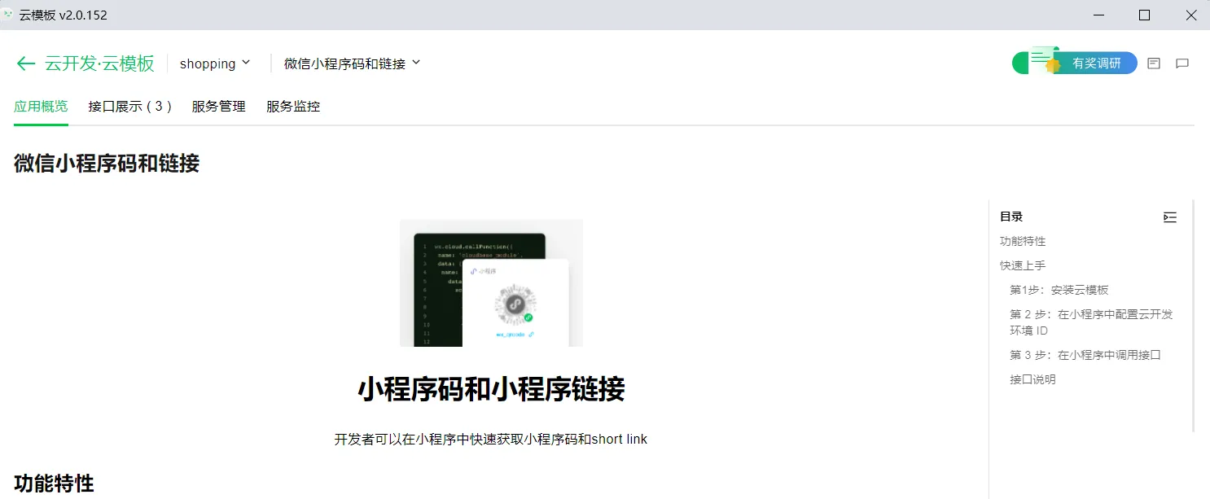Go to 第 3 步：在小程序中调用接口
The width and height of the screenshot is (1210, 499).
click(1085, 355)
